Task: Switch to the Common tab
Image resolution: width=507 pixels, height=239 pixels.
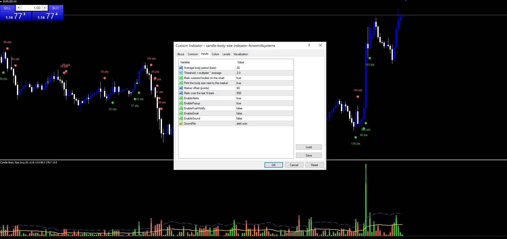Action: (193, 54)
